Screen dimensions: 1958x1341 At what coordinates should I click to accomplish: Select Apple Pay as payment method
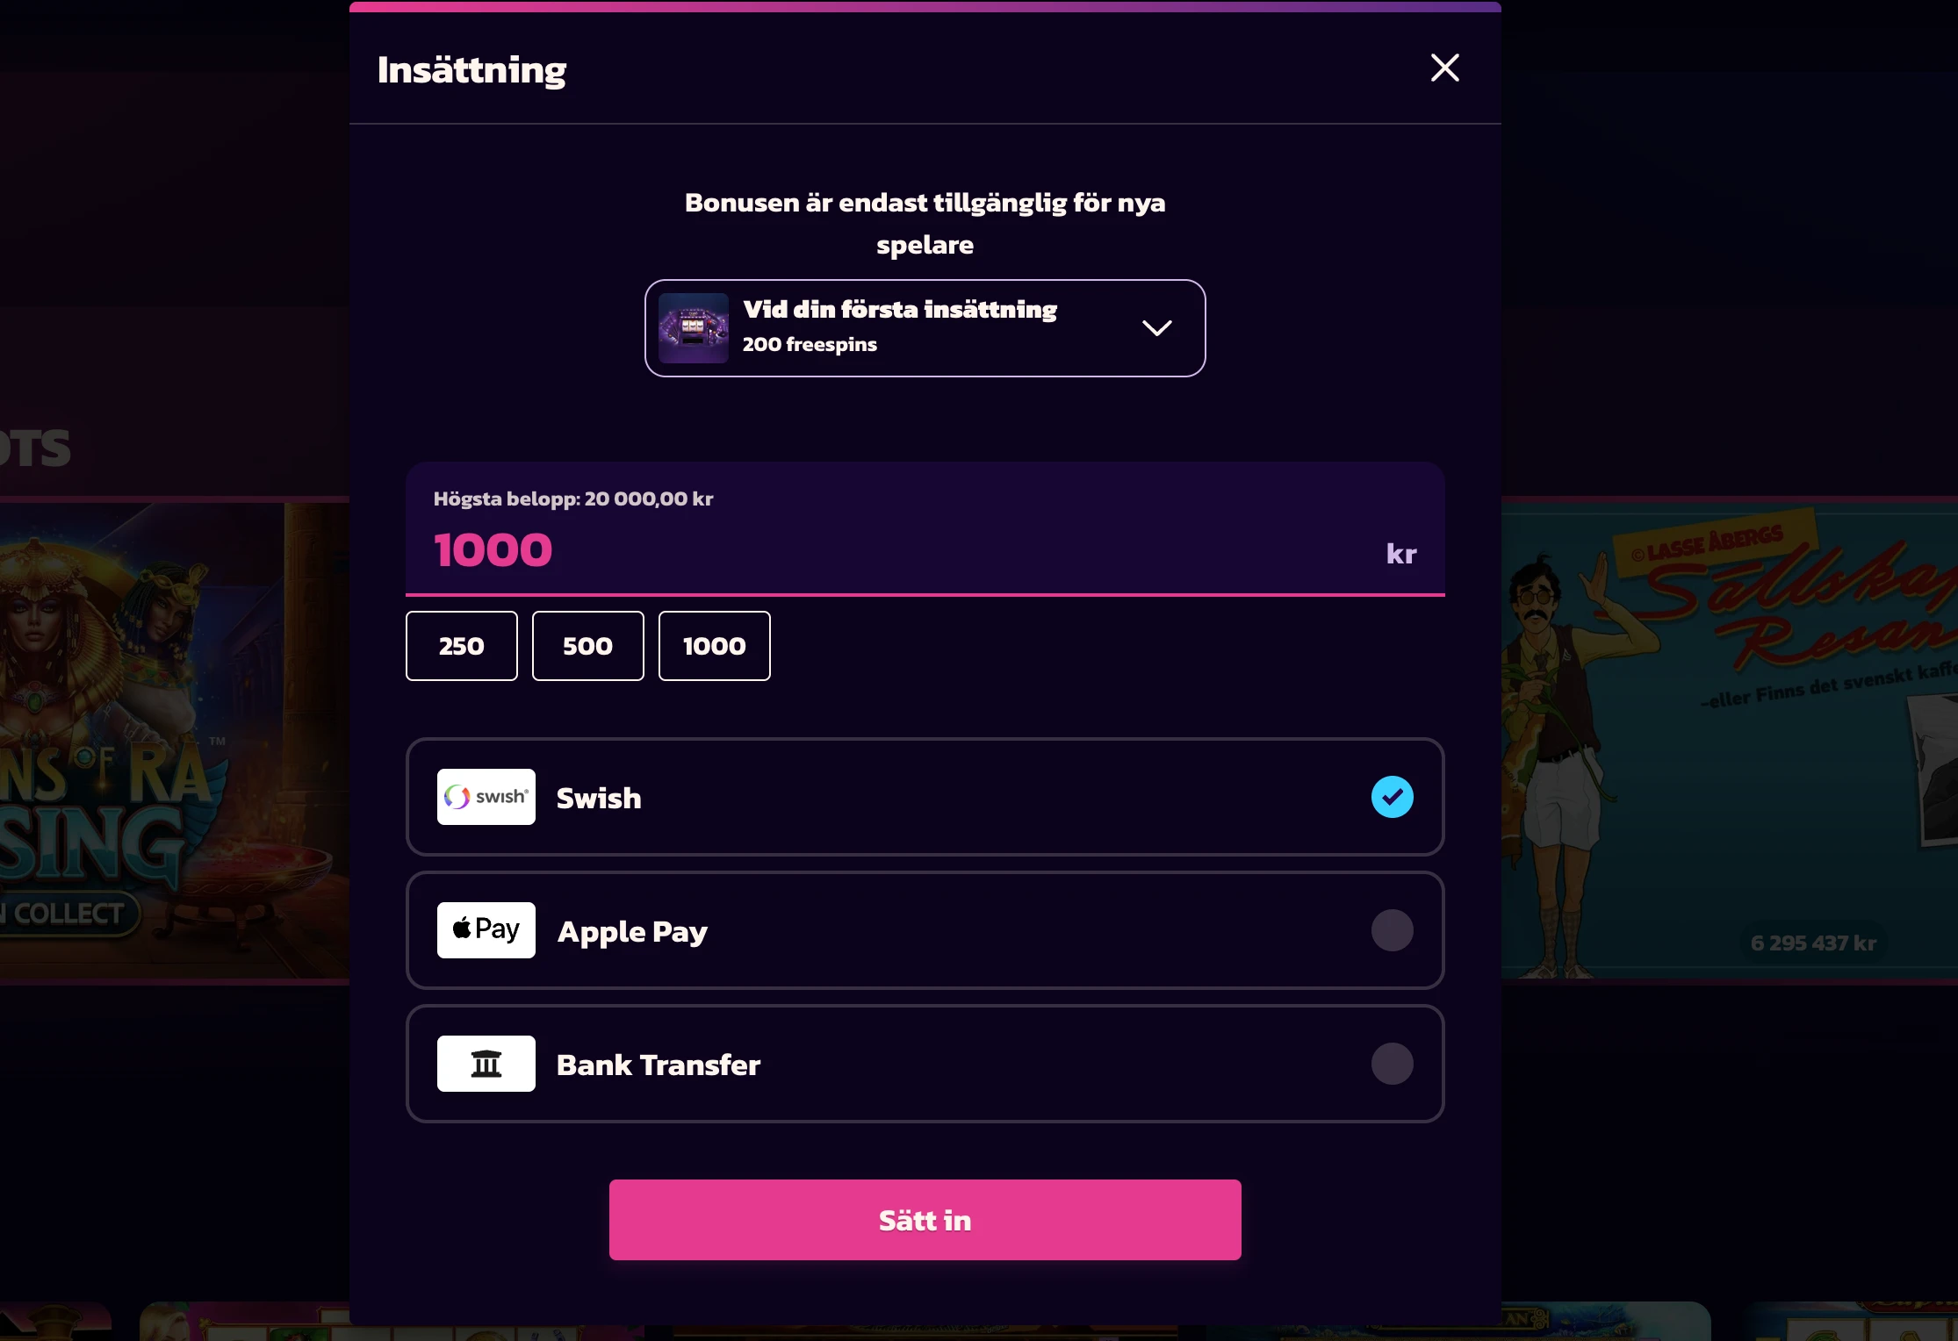coord(924,930)
